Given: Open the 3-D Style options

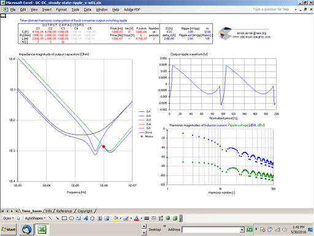Looking at the screenshot, I should 175,218.
